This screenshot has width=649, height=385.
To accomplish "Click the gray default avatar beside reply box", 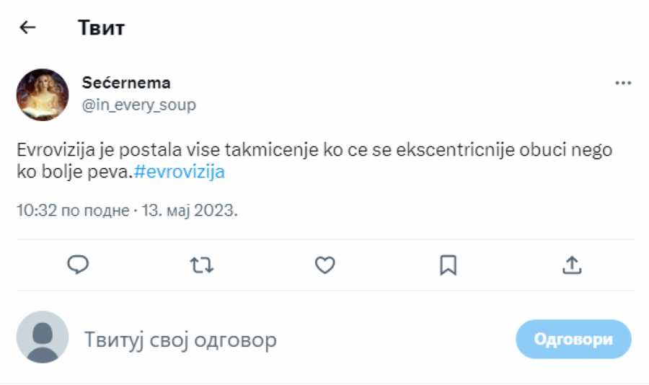I will point(43,337).
